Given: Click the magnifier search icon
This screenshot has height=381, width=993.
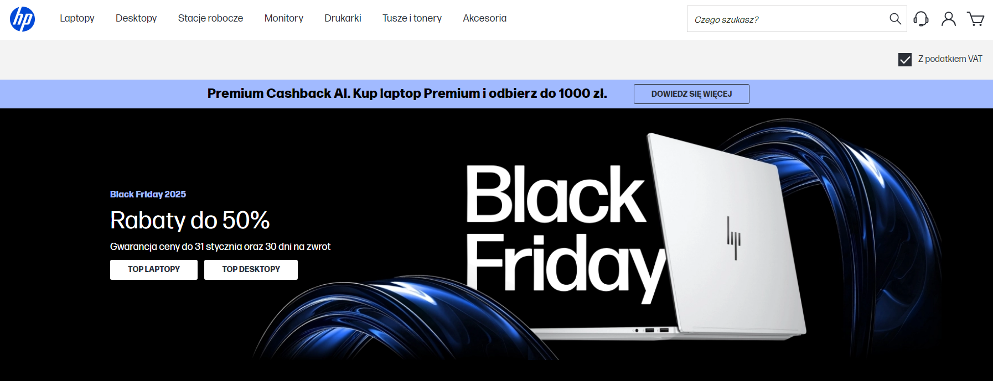Looking at the screenshot, I should (895, 19).
